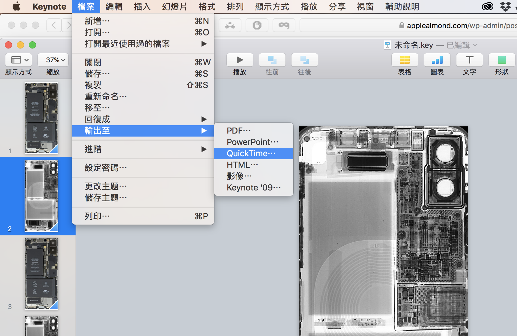Open the Keynote application menu
The image size is (517, 336).
coord(49,7)
